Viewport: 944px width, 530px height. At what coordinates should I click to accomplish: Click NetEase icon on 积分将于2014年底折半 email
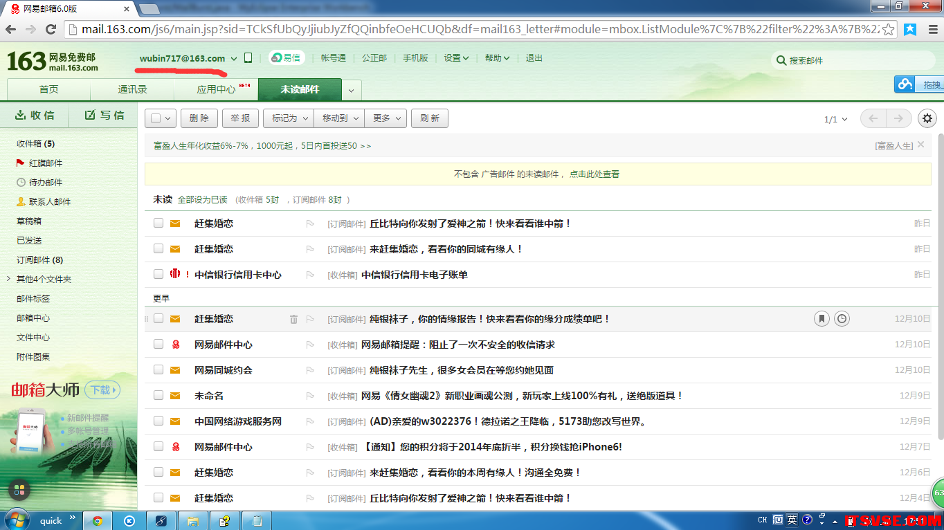click(x=175, y=447)
